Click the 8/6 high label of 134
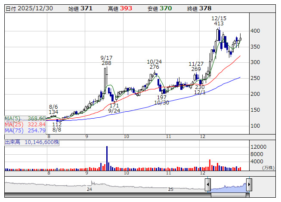Screen dimensions: 281x202 (53, 110)
